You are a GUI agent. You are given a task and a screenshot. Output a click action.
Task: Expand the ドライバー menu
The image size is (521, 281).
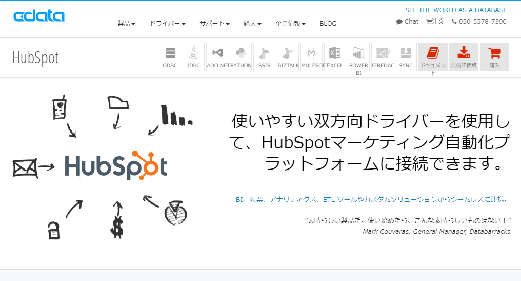168,23
